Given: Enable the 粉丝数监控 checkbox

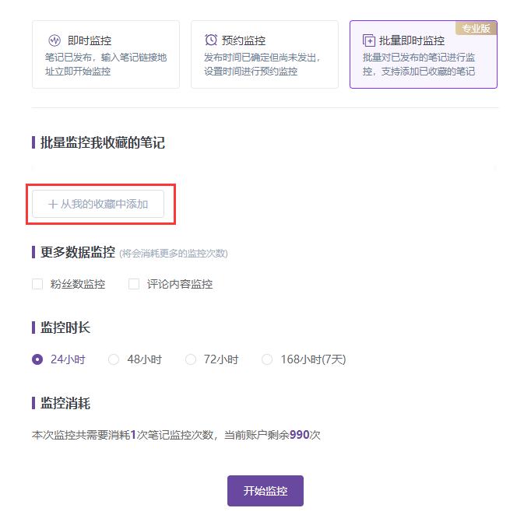Looking at the screenshot, I should pos(37,284).
